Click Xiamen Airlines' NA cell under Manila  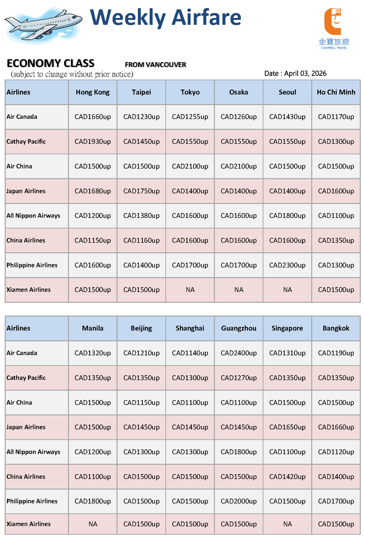point(92,524)
